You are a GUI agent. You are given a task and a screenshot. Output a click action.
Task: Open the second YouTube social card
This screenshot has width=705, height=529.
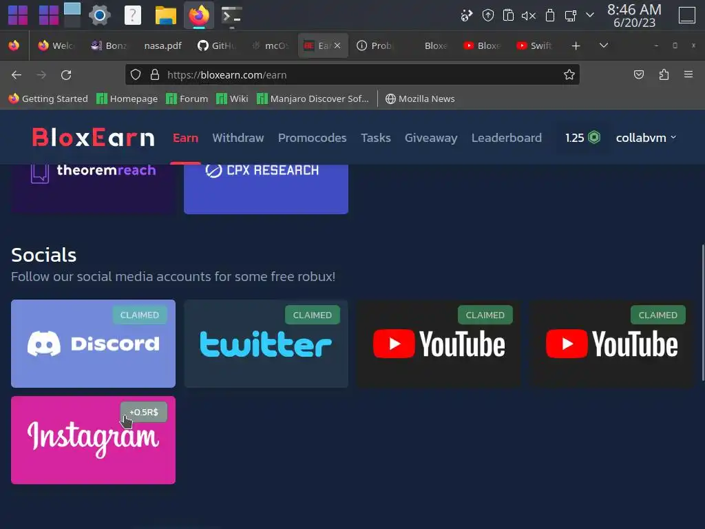[611, 344]
